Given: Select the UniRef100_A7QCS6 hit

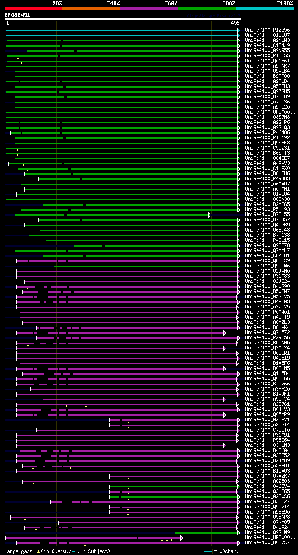Looking at the screenshot, I should [267, 102].
